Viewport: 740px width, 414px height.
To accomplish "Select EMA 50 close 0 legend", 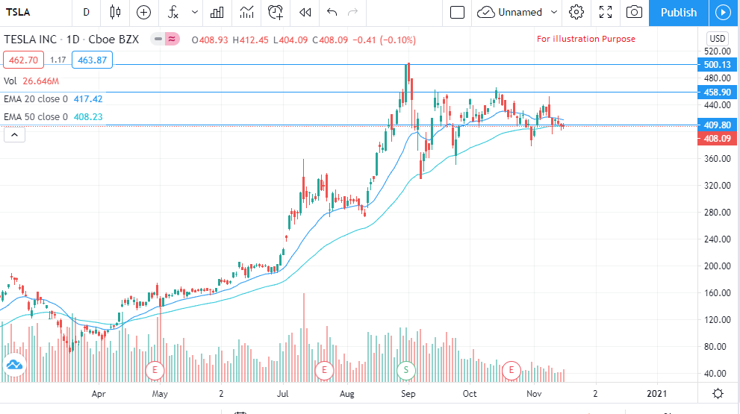I will click(53, 117).
